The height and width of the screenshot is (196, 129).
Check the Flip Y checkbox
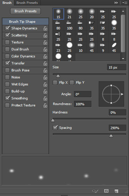coord(72,83)
